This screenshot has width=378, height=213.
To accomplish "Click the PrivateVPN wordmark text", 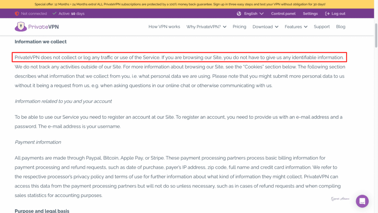I will click(44, 27).
